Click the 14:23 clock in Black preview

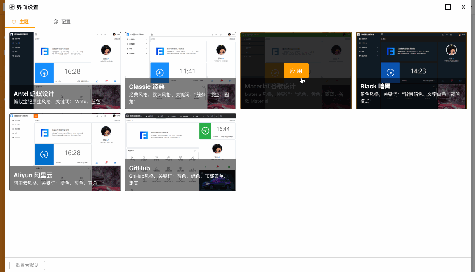point(418,71)
